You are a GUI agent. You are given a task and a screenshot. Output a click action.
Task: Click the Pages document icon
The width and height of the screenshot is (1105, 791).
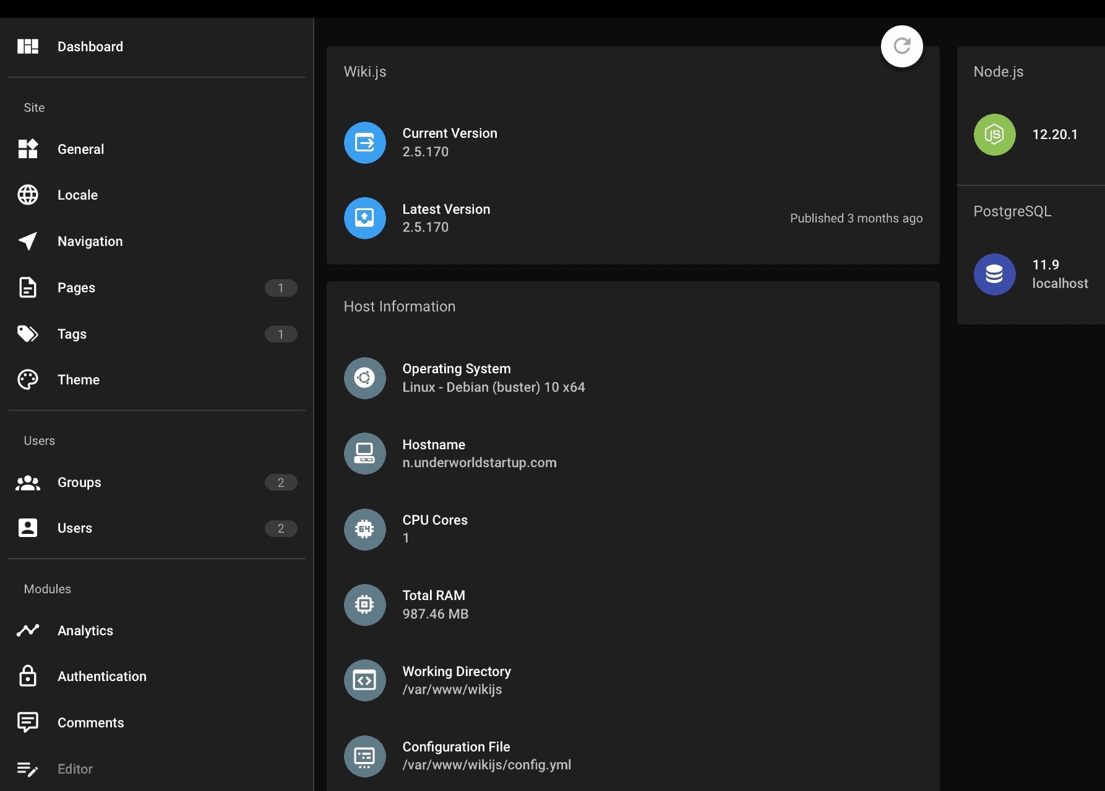point(28,287)
